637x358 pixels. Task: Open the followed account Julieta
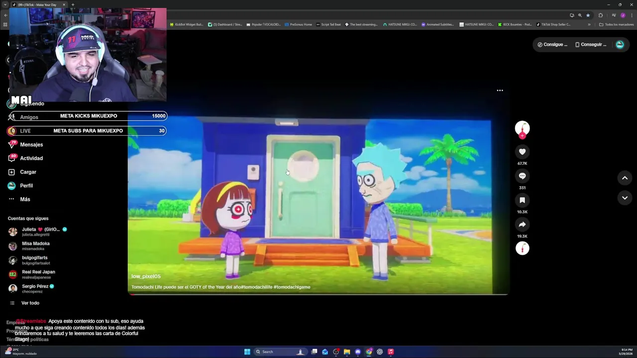37,232
